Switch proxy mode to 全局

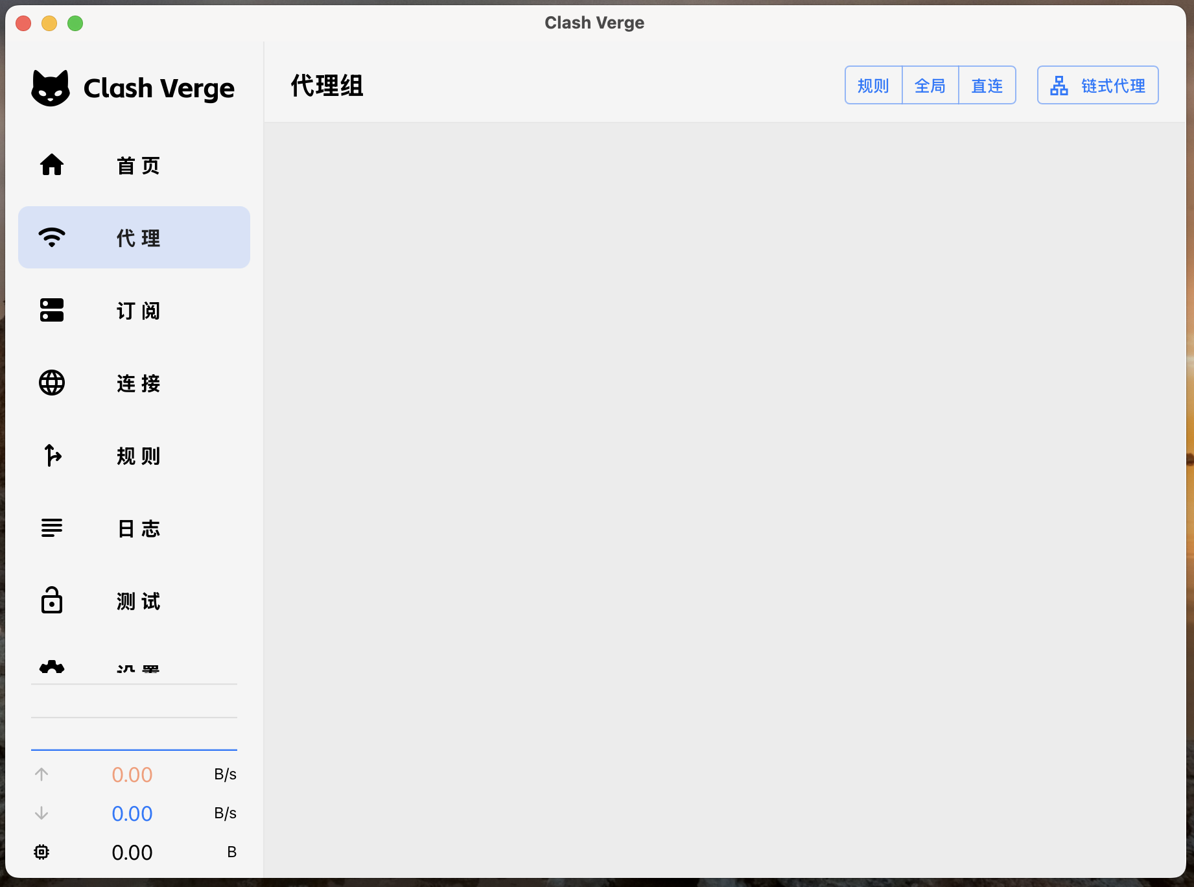930,85
